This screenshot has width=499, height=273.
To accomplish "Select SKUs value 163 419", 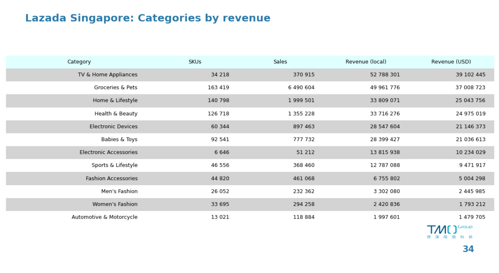I will pyautogui.click(x=218, y=87).
